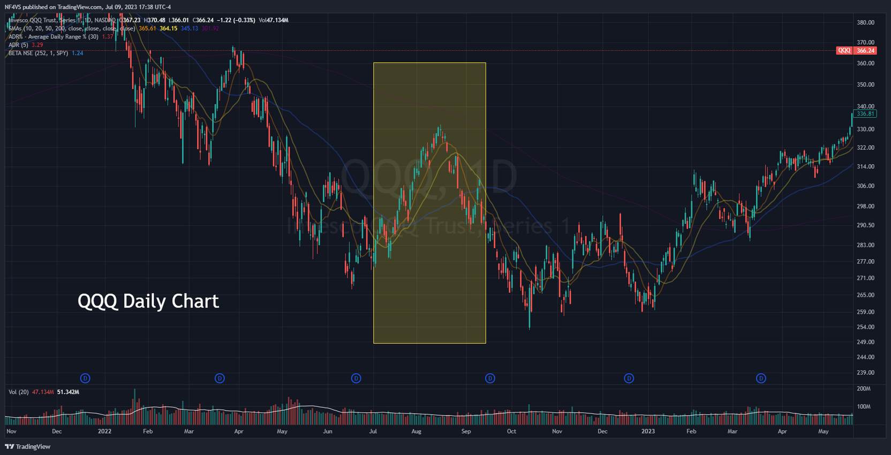Click the yellow 364.15 SMA value

(x=168, y=28)
